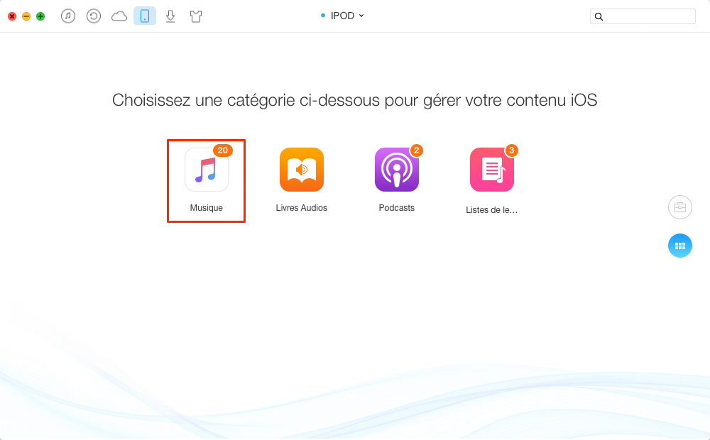
Task: Open the iTunes library music note icon
Action: [68, 16]
